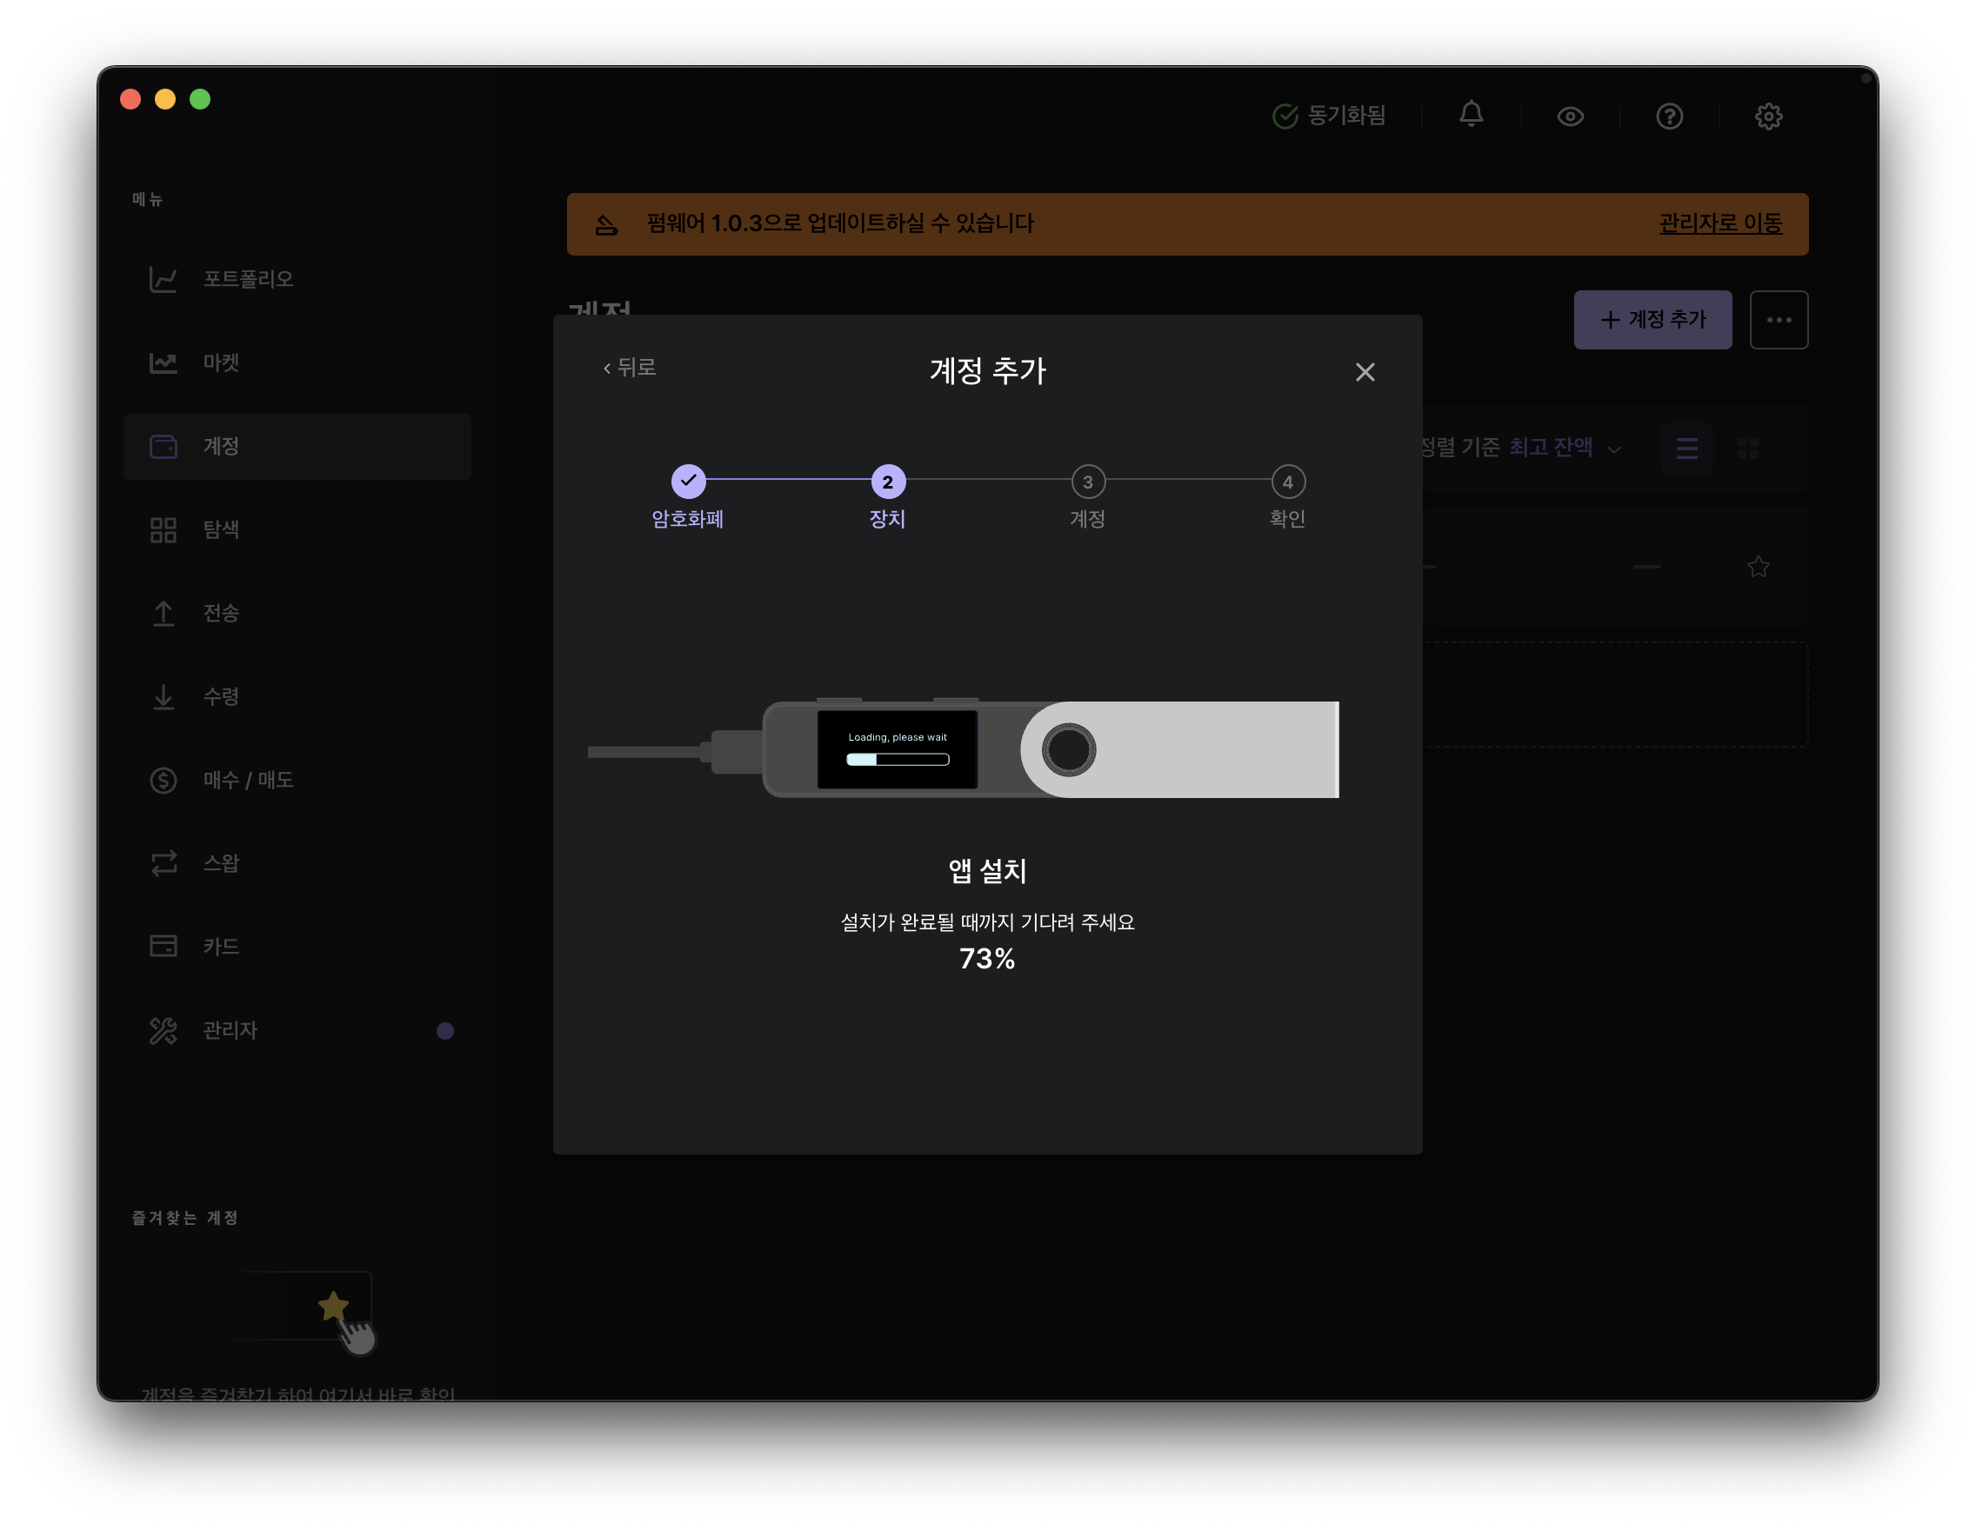Switch to list view layout

(1686, 449)
